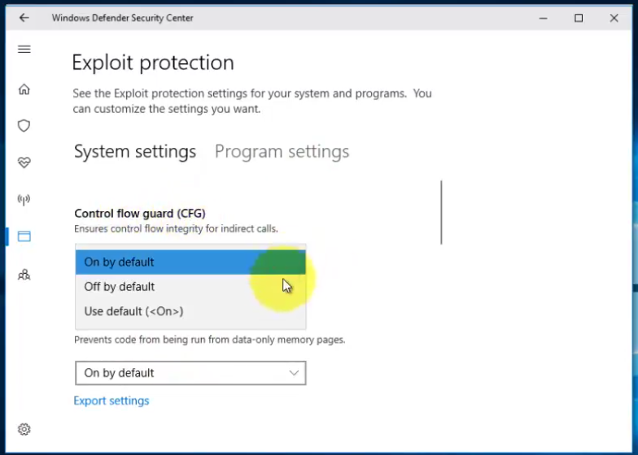The height and width of the screenshot is (455, 638).
Task: Choose 'On by default' in open list
Action: click(190, 262)
